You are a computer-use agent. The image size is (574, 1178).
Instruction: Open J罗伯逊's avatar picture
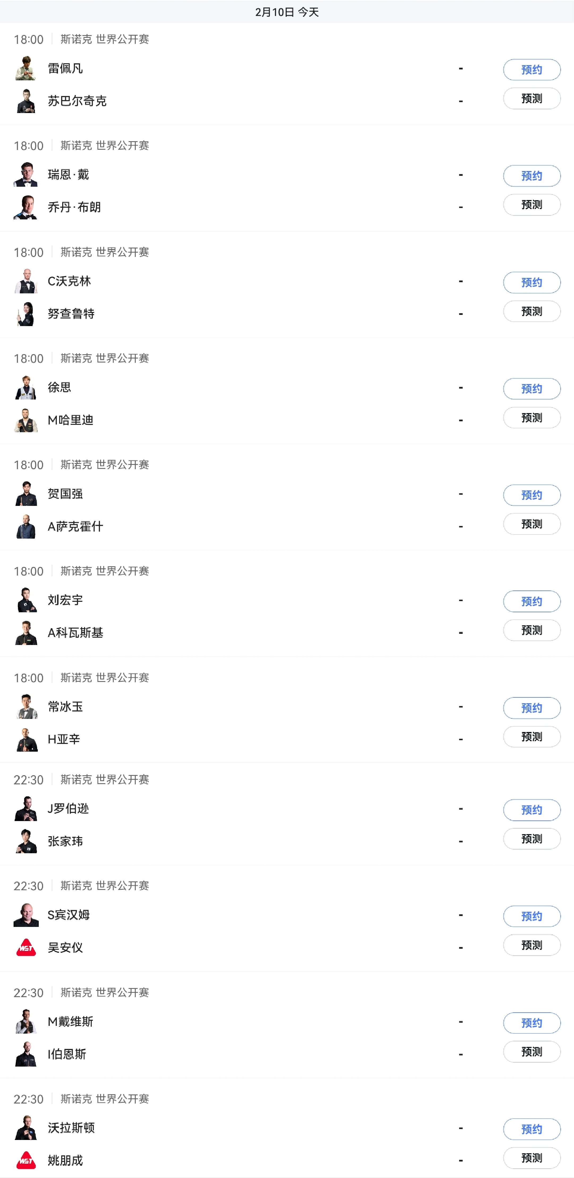(26, 809)
